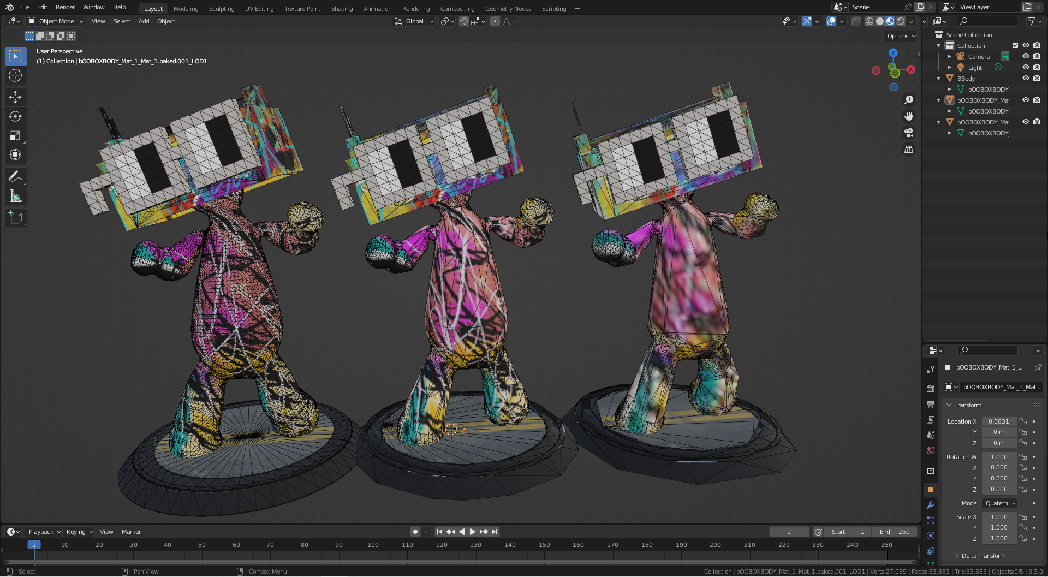
Task: Collapse the Delta Transform section
Action: pyautogui.click(x=980, y=555)
